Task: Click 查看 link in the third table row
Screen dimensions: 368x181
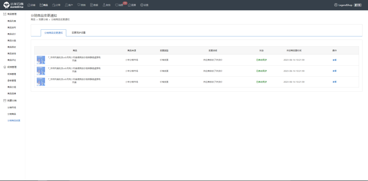Action: [x=334, y=82]
